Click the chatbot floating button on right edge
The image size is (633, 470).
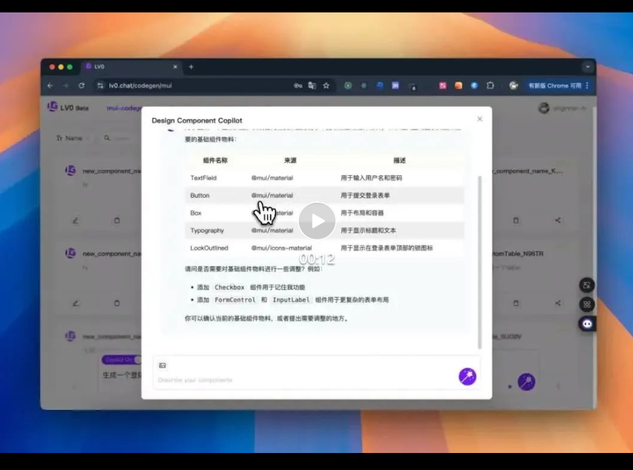point(587,324)
